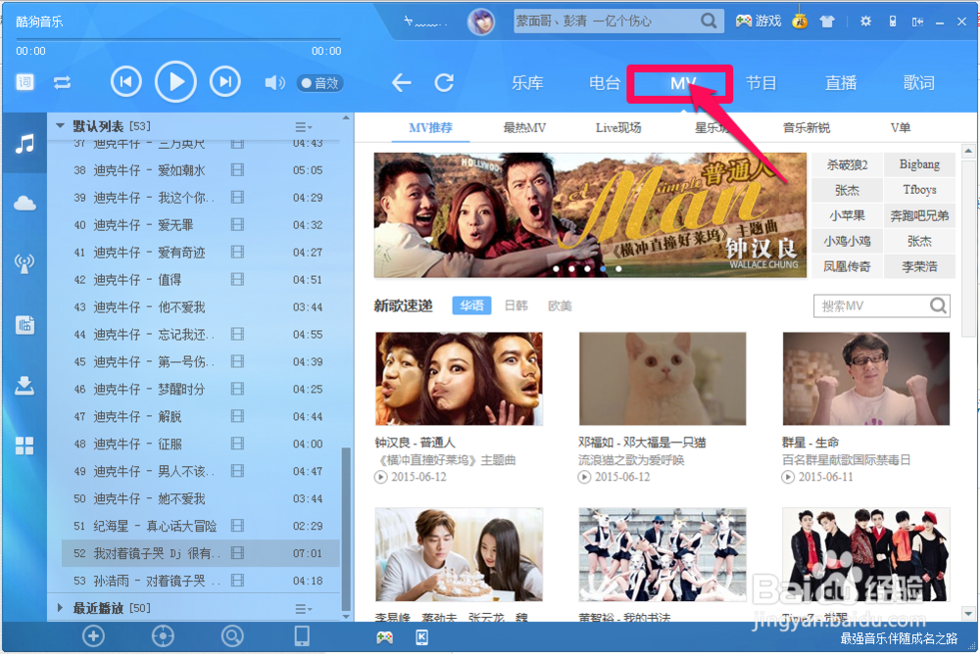This screenshot has height=654, width=980.
Task: Collapse the 默认列表 playlist group
Action: (x=60, y=126)
